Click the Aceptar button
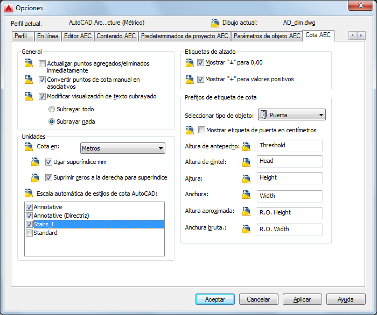This screenshot has width=377, height=315. (215, 299)
